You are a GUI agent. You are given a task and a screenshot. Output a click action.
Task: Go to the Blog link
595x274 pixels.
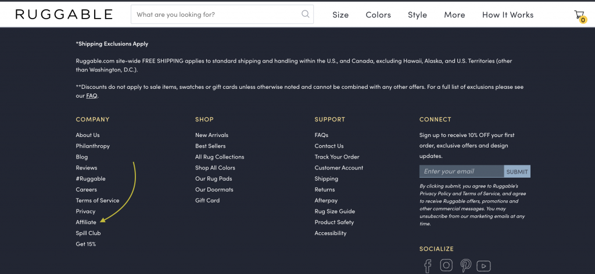tap(81, 157)
